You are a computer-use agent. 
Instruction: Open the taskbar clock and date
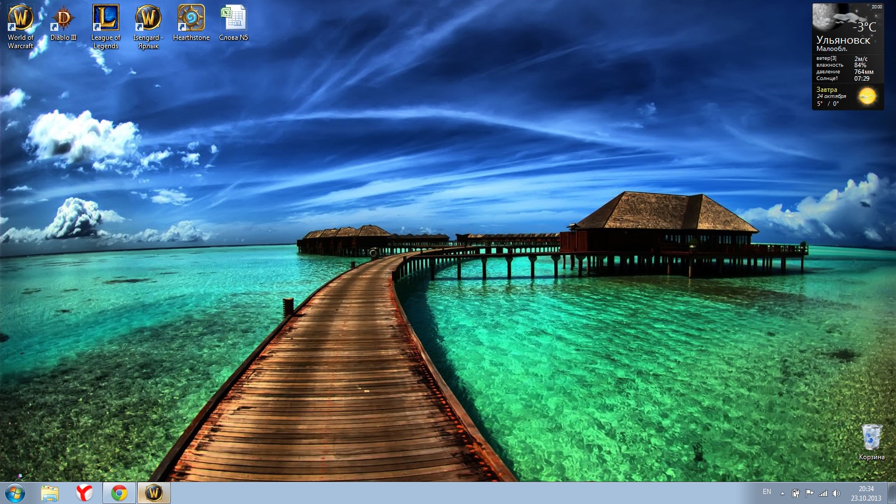866,493
